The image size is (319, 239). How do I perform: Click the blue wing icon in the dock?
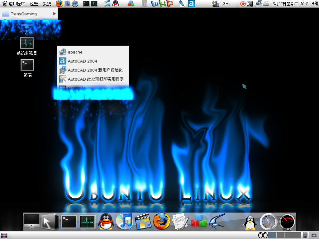coord(217,221)
